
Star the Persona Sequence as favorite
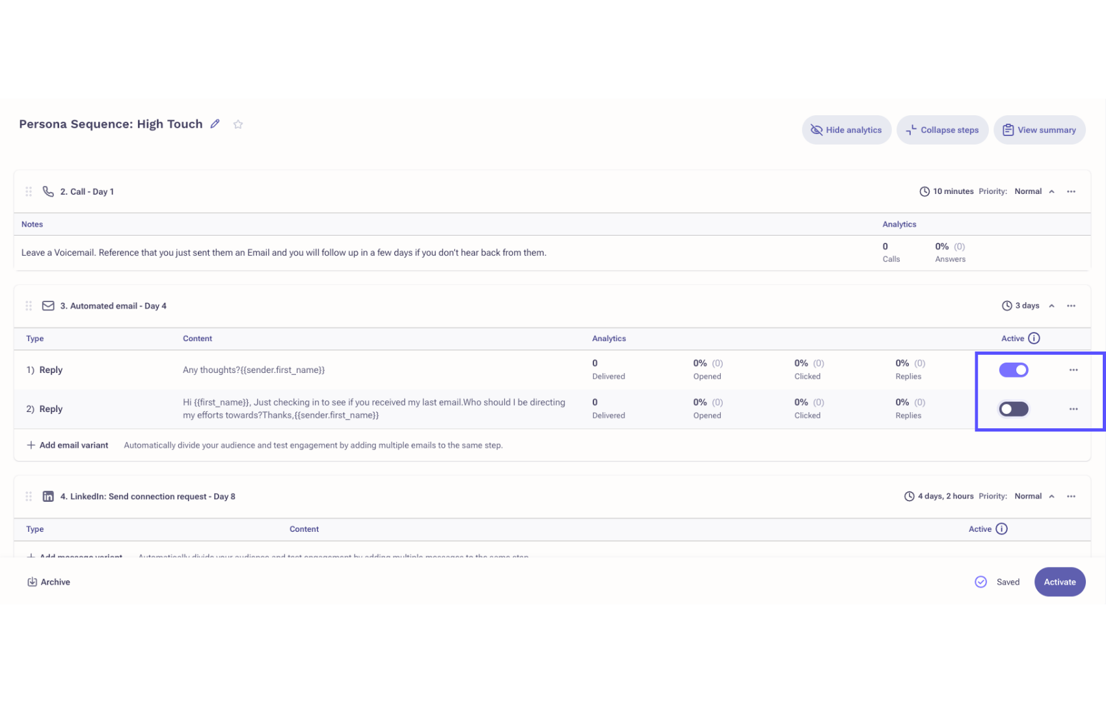tap(238, 124)
